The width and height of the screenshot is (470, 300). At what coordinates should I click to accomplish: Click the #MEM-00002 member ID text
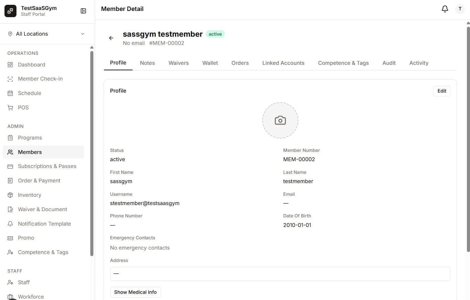(x=167, y=43)
